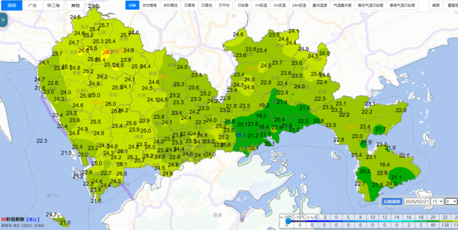Select the 深圳 region tab
This screenshot has width=458, height=230.
[11, 5]
